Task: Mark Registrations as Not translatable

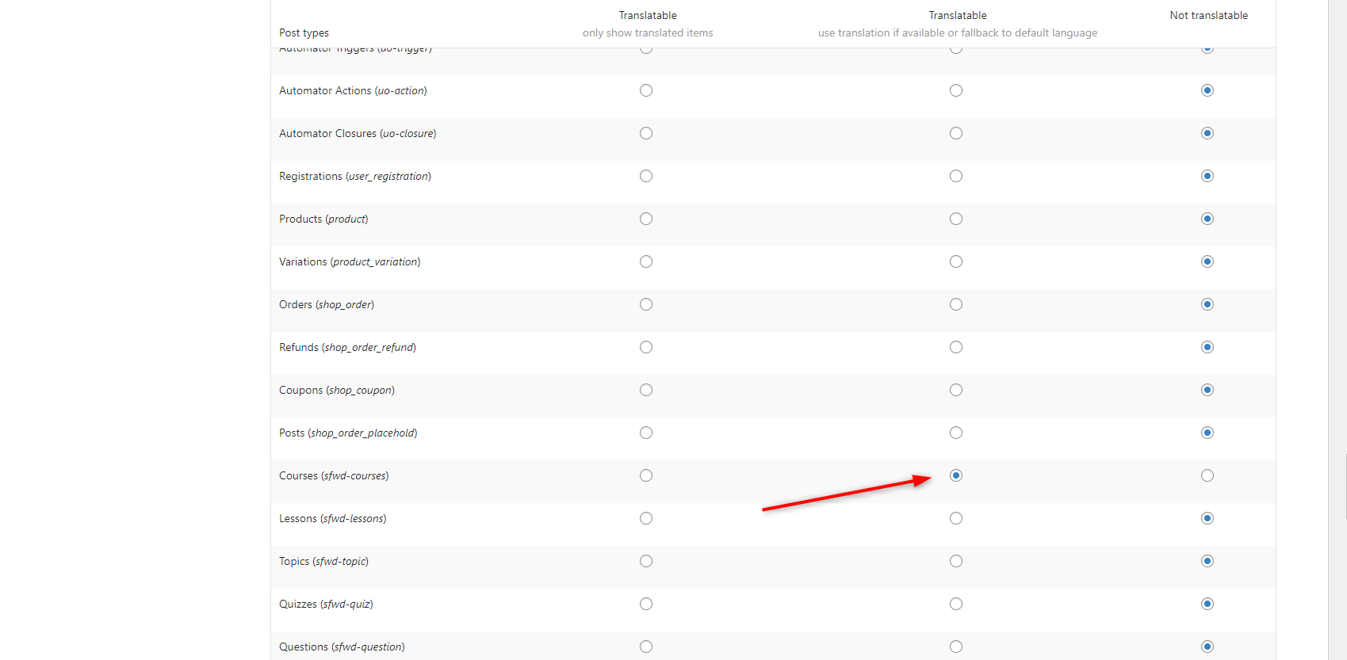Action: click(1207, 176)
